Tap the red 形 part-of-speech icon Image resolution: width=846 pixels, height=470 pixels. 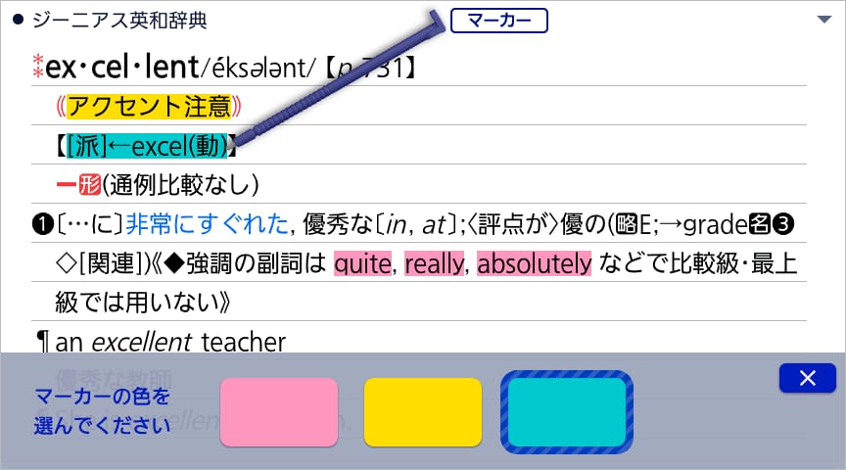click(89, 184)
